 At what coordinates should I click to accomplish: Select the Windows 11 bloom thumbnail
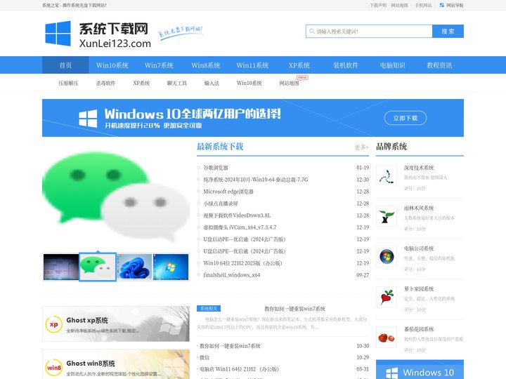134,267
